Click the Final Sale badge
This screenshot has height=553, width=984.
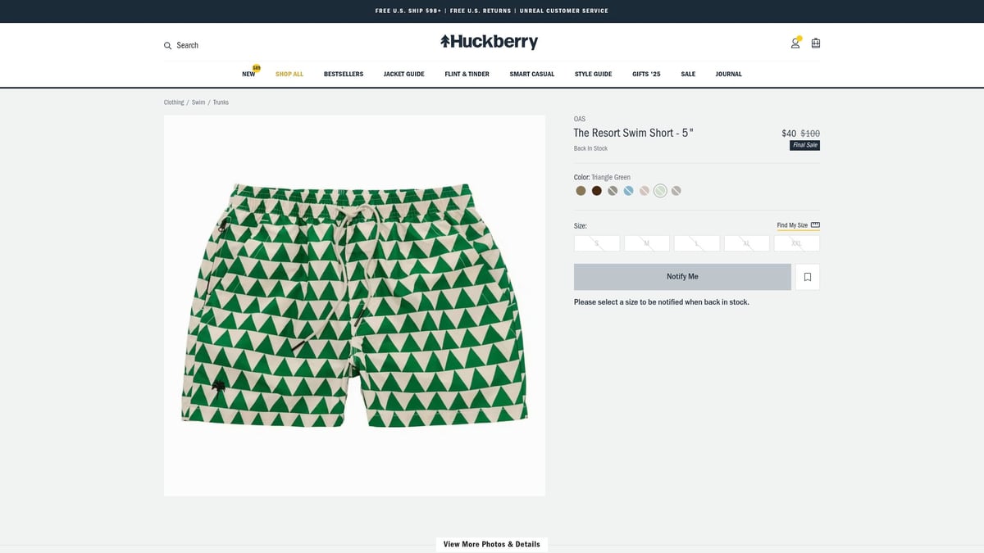[x=804, y=145]
